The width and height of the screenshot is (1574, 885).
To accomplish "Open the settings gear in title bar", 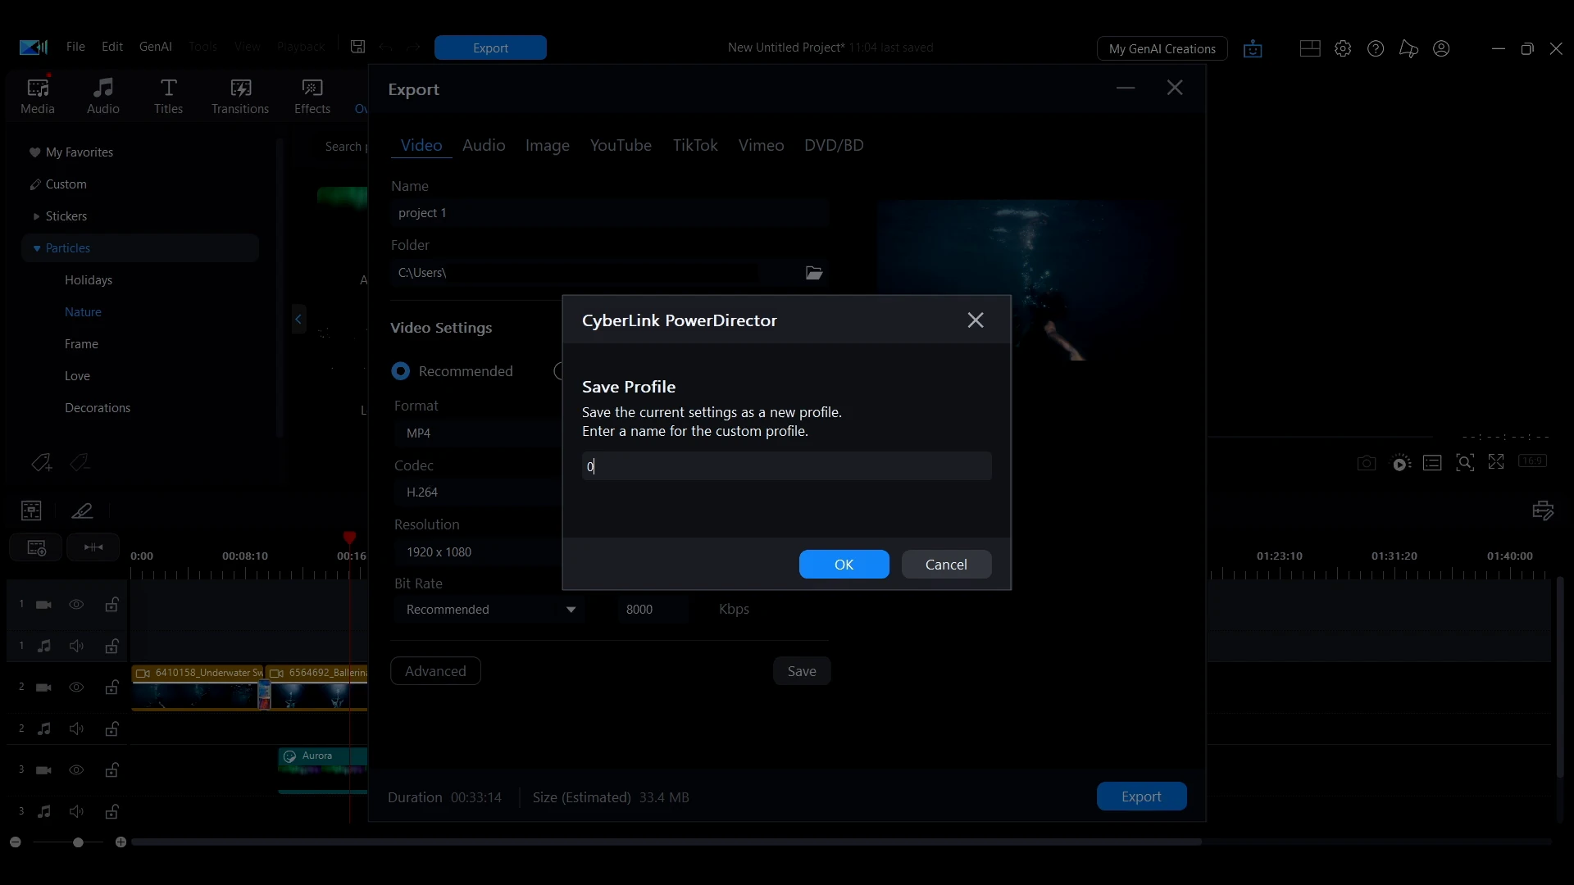I will point(1343,48).
